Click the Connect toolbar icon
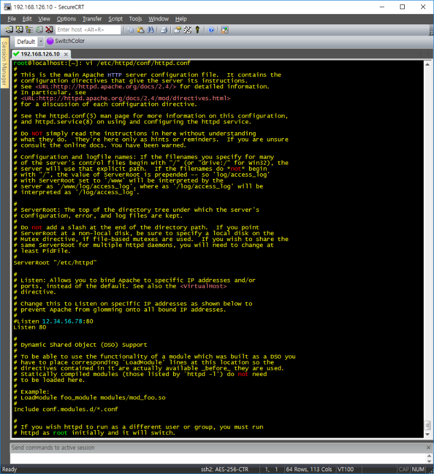 coord(10,30)
